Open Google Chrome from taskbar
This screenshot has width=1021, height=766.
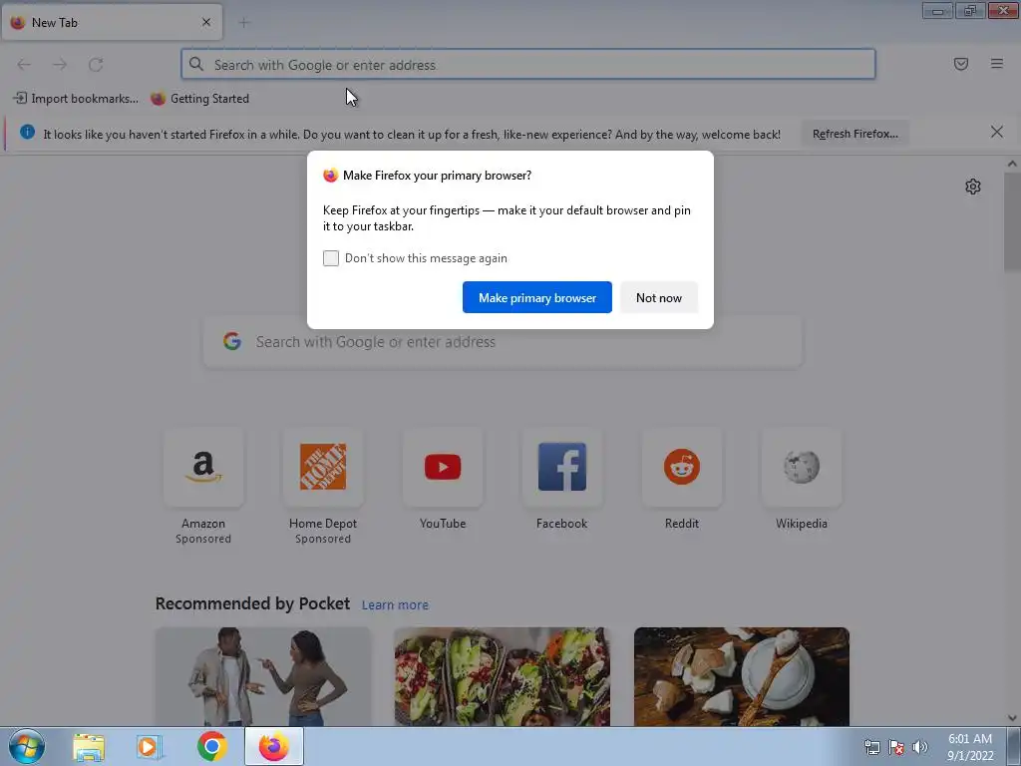pyautogui.click(x=211, y=746)
